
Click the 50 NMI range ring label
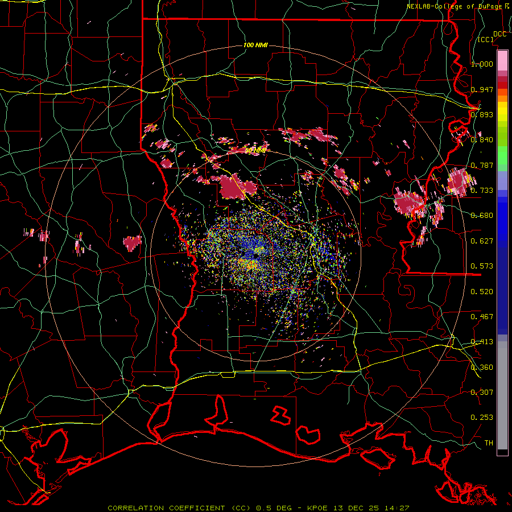click(x=255, y=151)
